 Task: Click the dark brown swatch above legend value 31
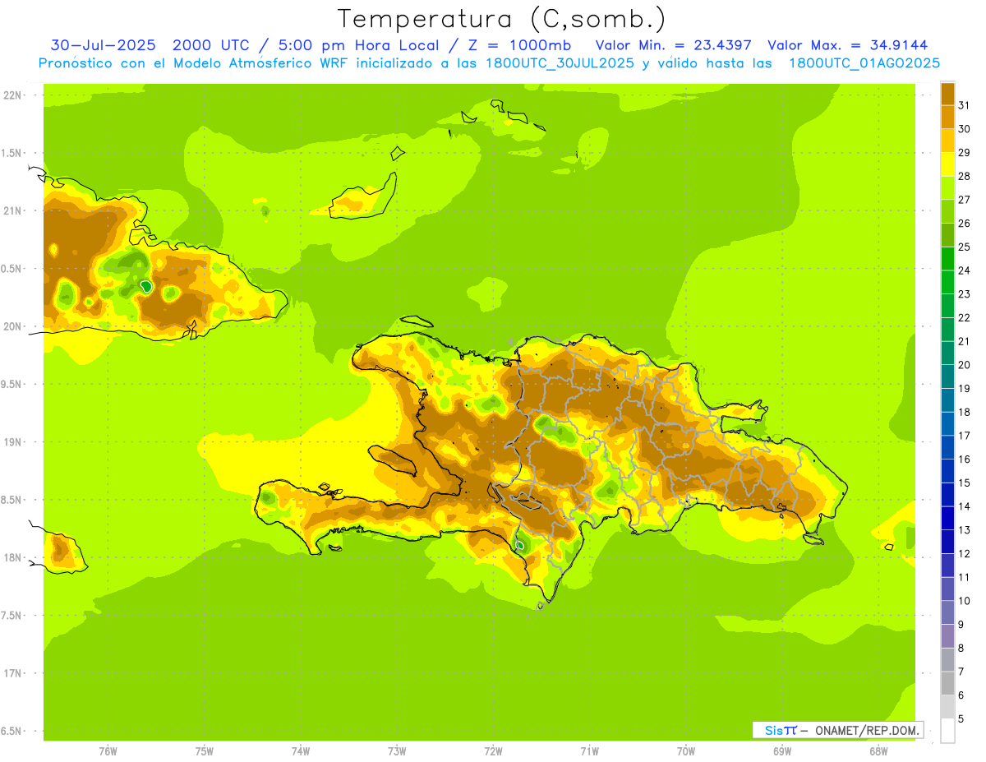pos(947,94)
